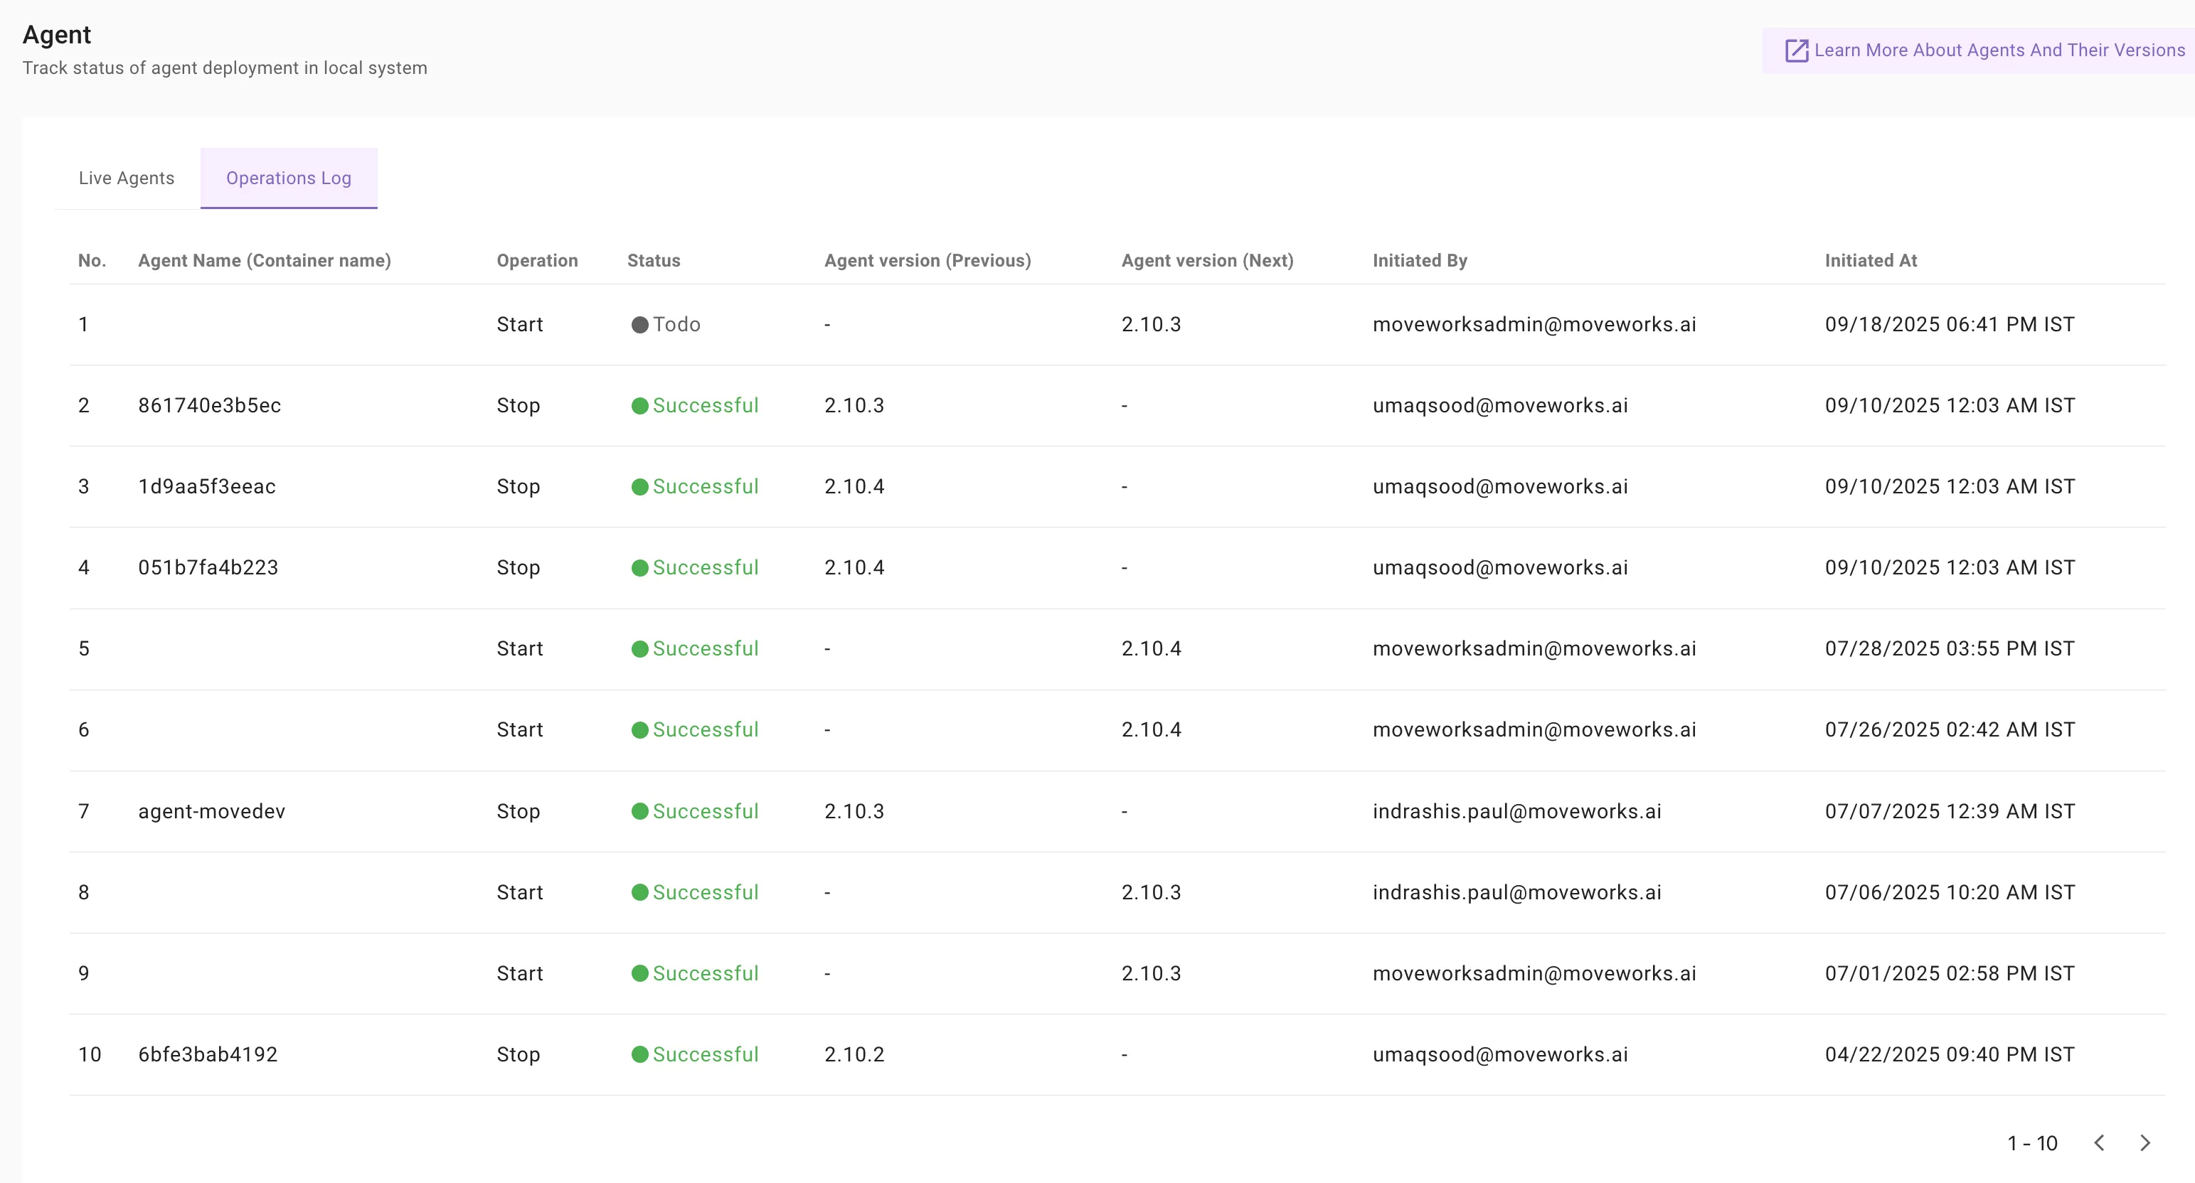The image size is (2195, 1183).
Task: Go to previous page of operations
Action: tap(2100, 1143)
